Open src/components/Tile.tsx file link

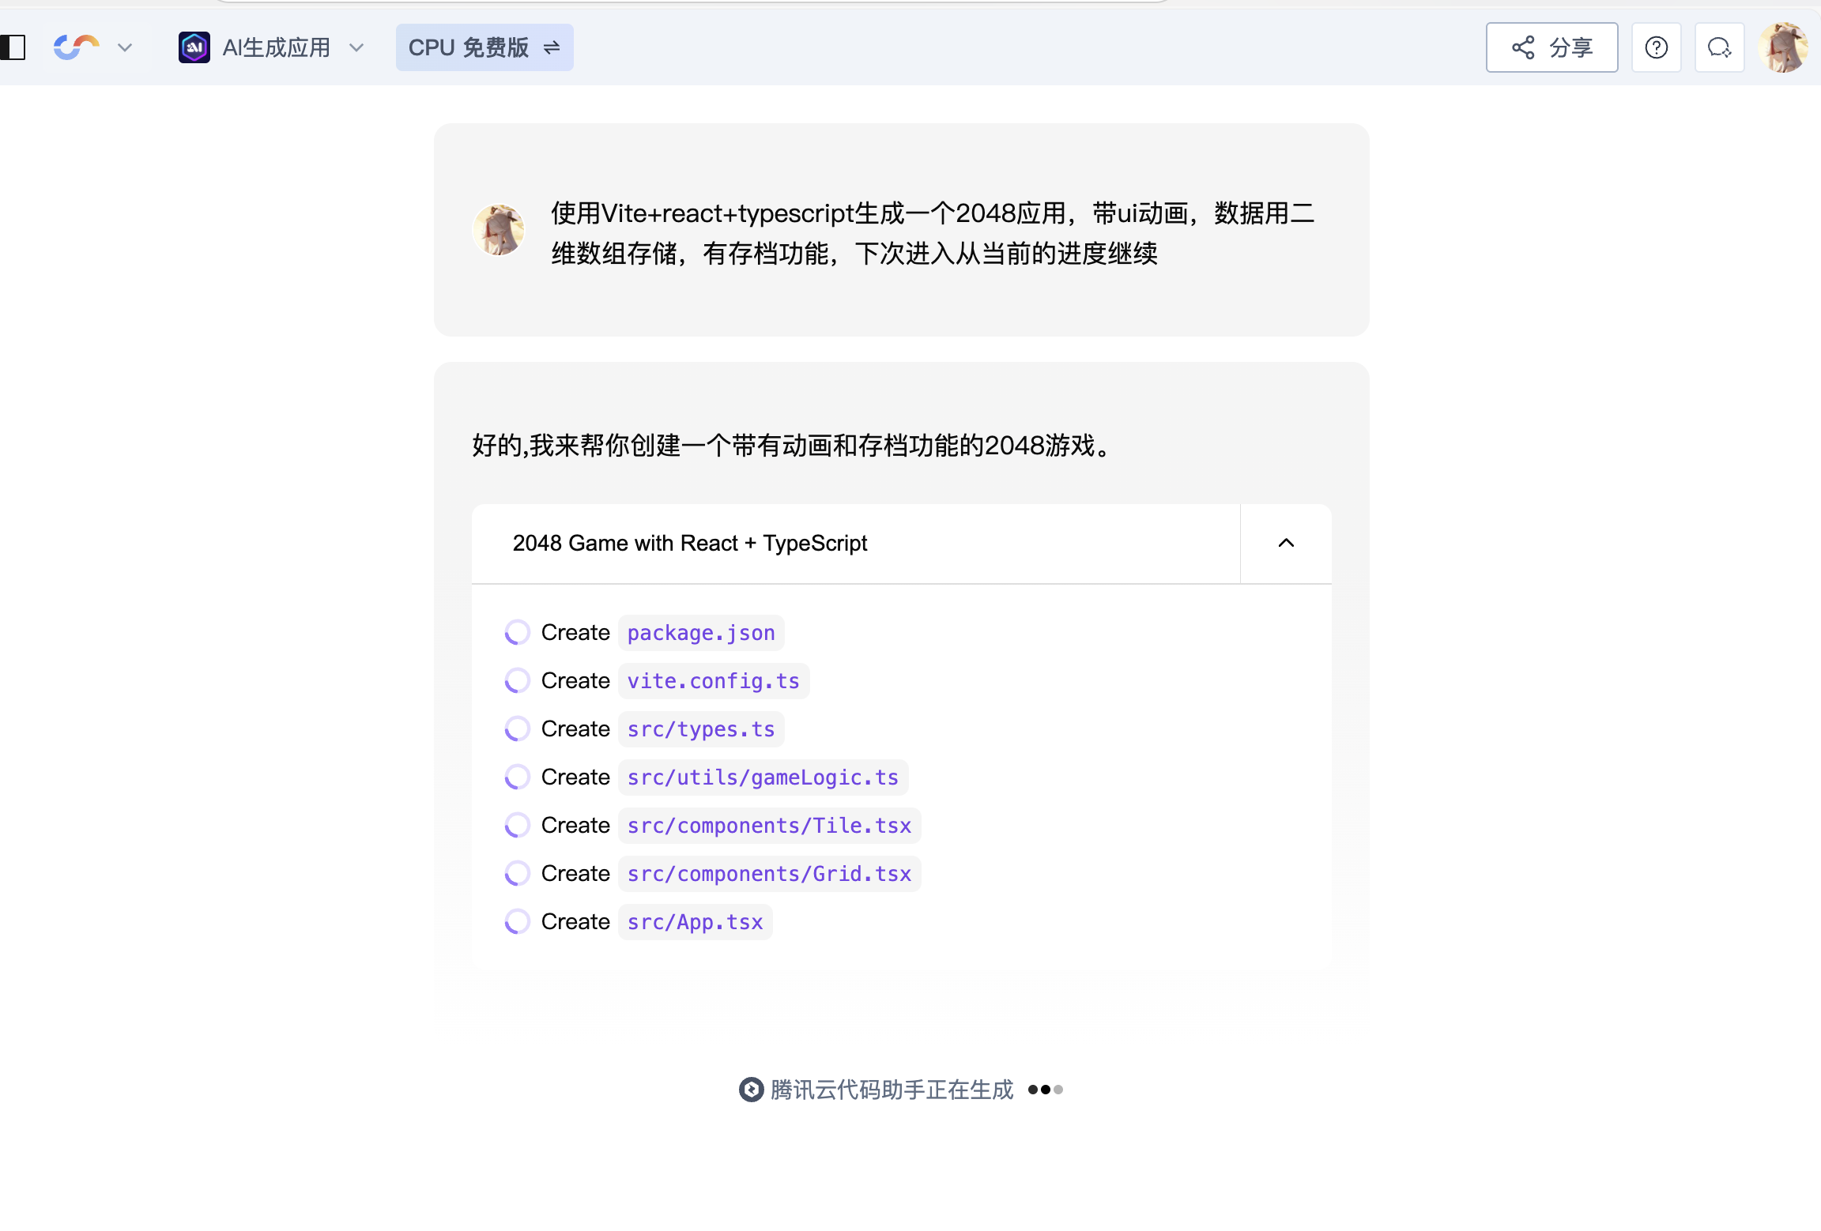click(769, 826)
